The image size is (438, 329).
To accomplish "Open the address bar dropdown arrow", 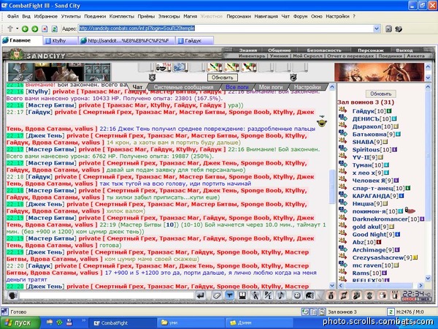I will coord(376,29).
